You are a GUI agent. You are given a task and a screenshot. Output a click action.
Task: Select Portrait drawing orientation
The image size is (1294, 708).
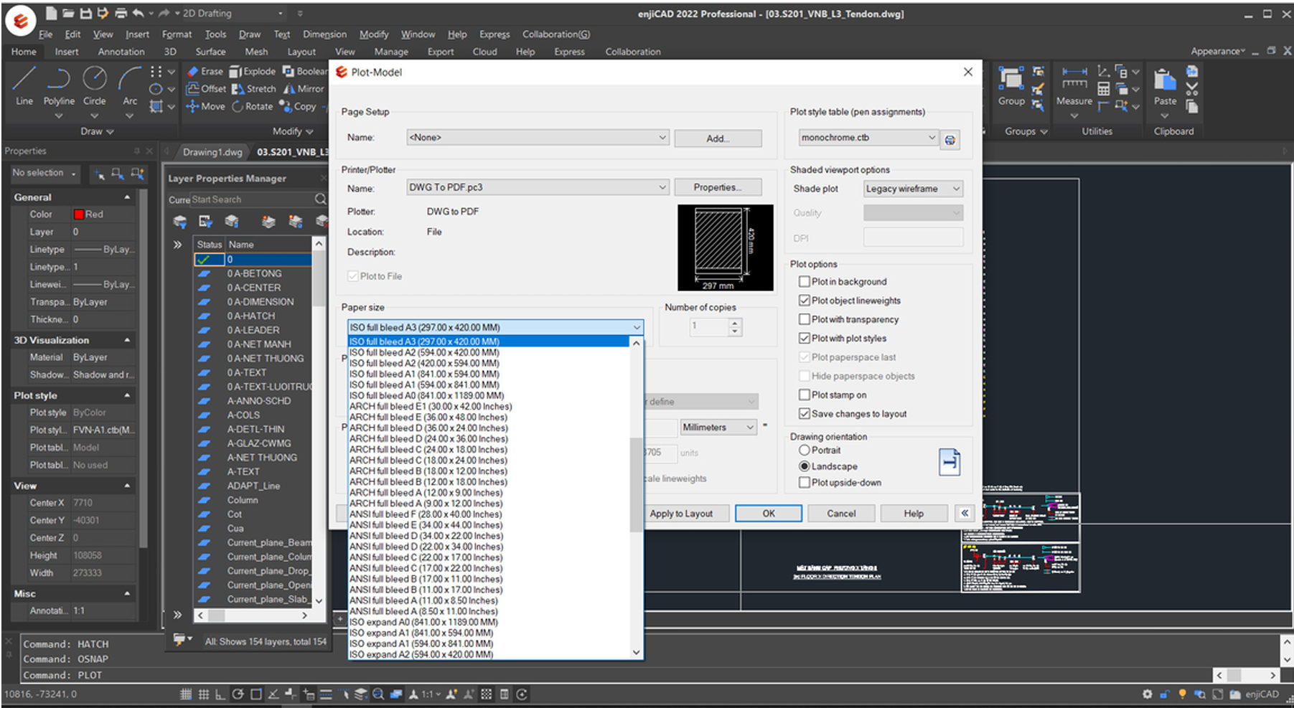[x=805, y=450]
